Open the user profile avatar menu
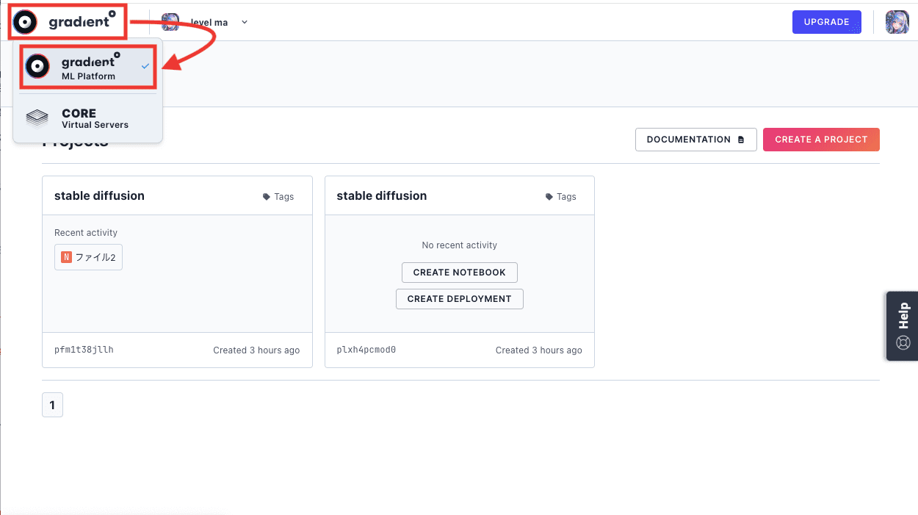 (897, 22)
